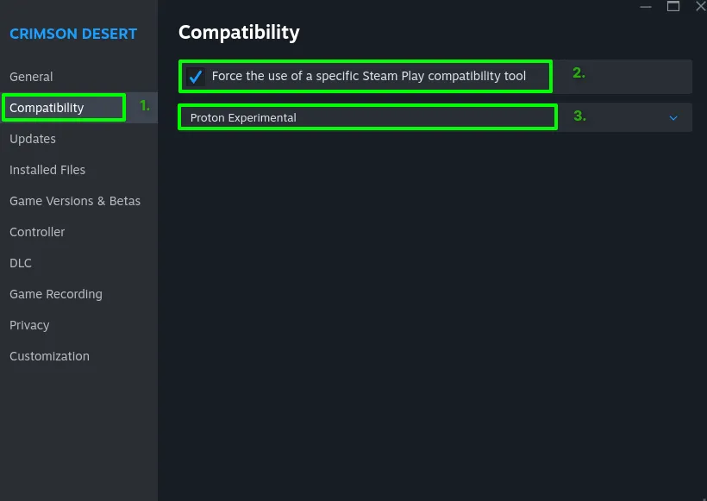Image resolution: width=707 pixels, height=501 pixels.
Task: Click the CRIMSON DESERT game title
Action: (x=73, y=34)
